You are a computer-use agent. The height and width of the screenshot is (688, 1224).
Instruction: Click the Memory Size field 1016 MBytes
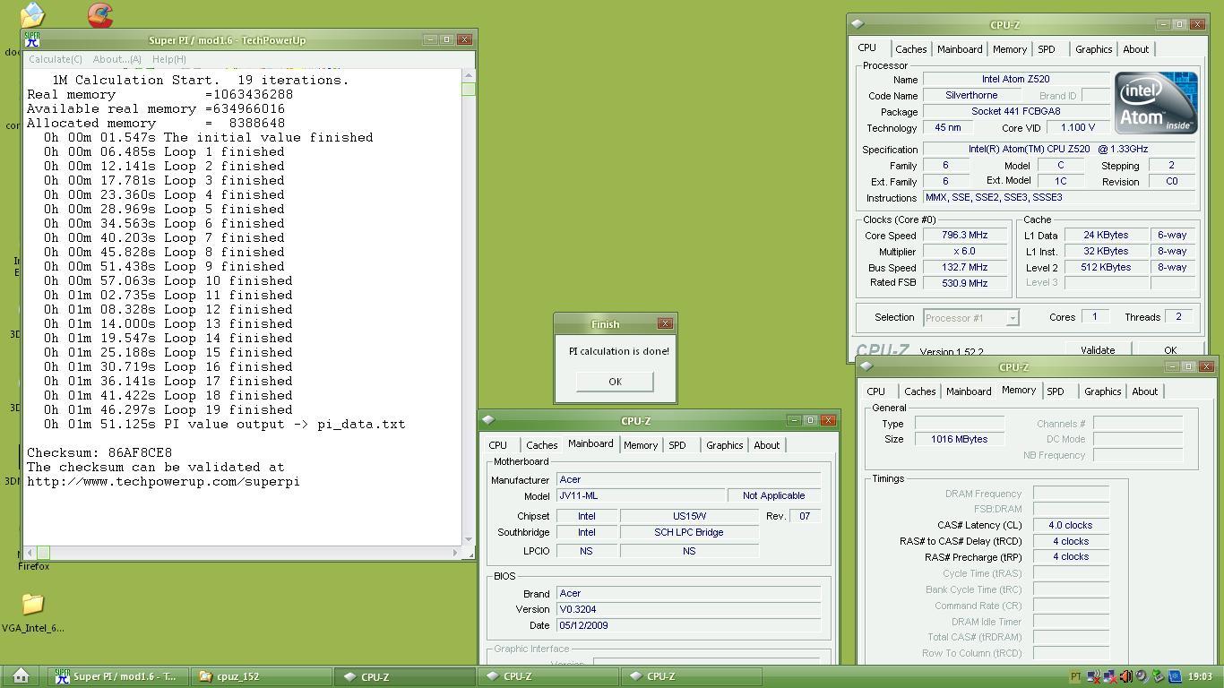click(x=959, y=439)
